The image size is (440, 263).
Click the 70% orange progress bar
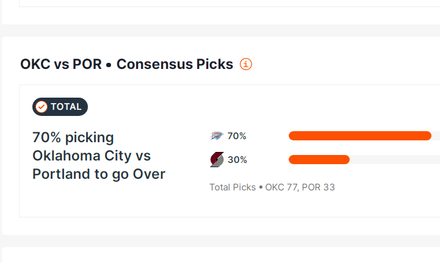click(360, 136)
